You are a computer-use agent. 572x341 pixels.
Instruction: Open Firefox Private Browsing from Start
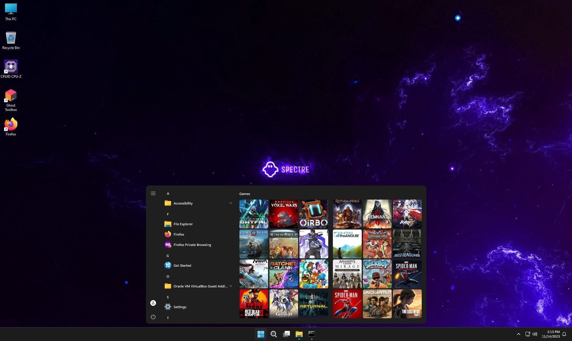coord(199,245)
